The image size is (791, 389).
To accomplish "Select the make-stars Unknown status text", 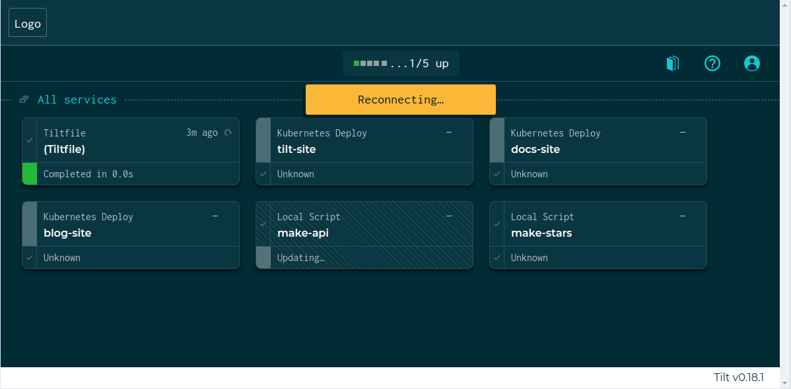I will [529, 258].
